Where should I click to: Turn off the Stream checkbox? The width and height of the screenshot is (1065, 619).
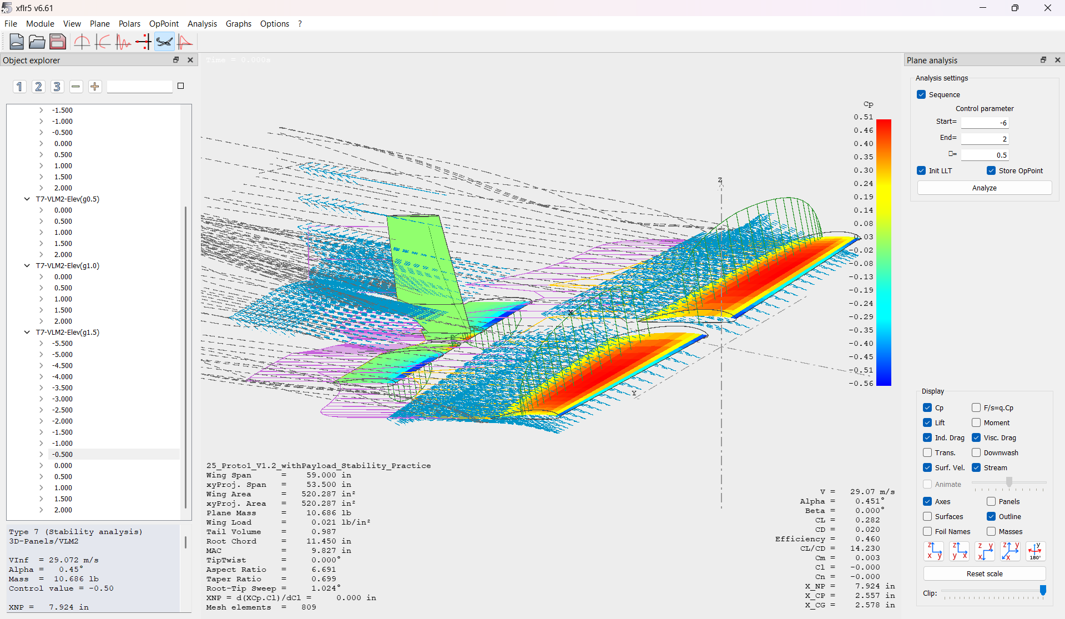(976, 467)
